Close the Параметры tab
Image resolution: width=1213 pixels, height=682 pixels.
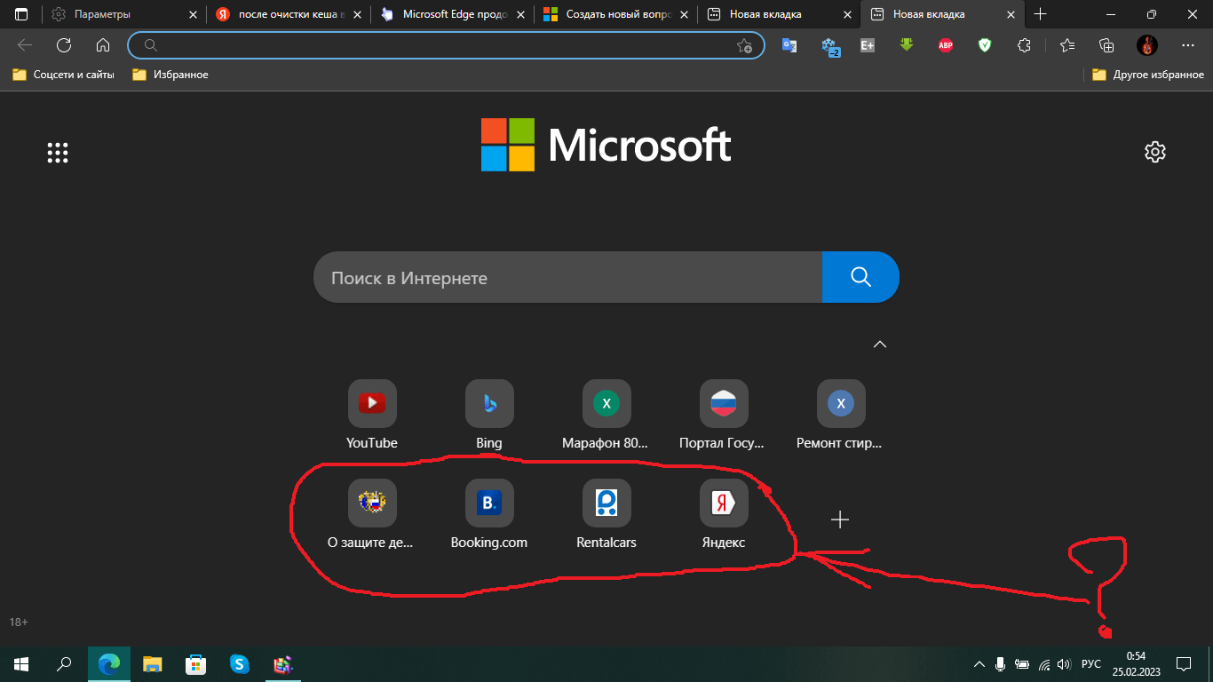click(193, 14)
